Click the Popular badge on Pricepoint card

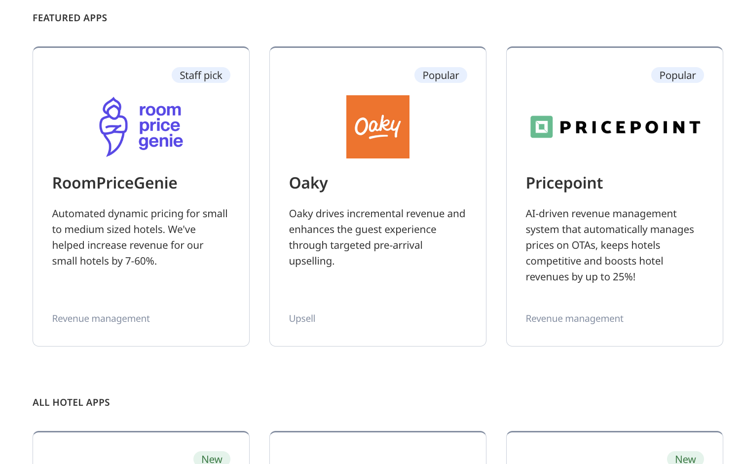(677, 76)
